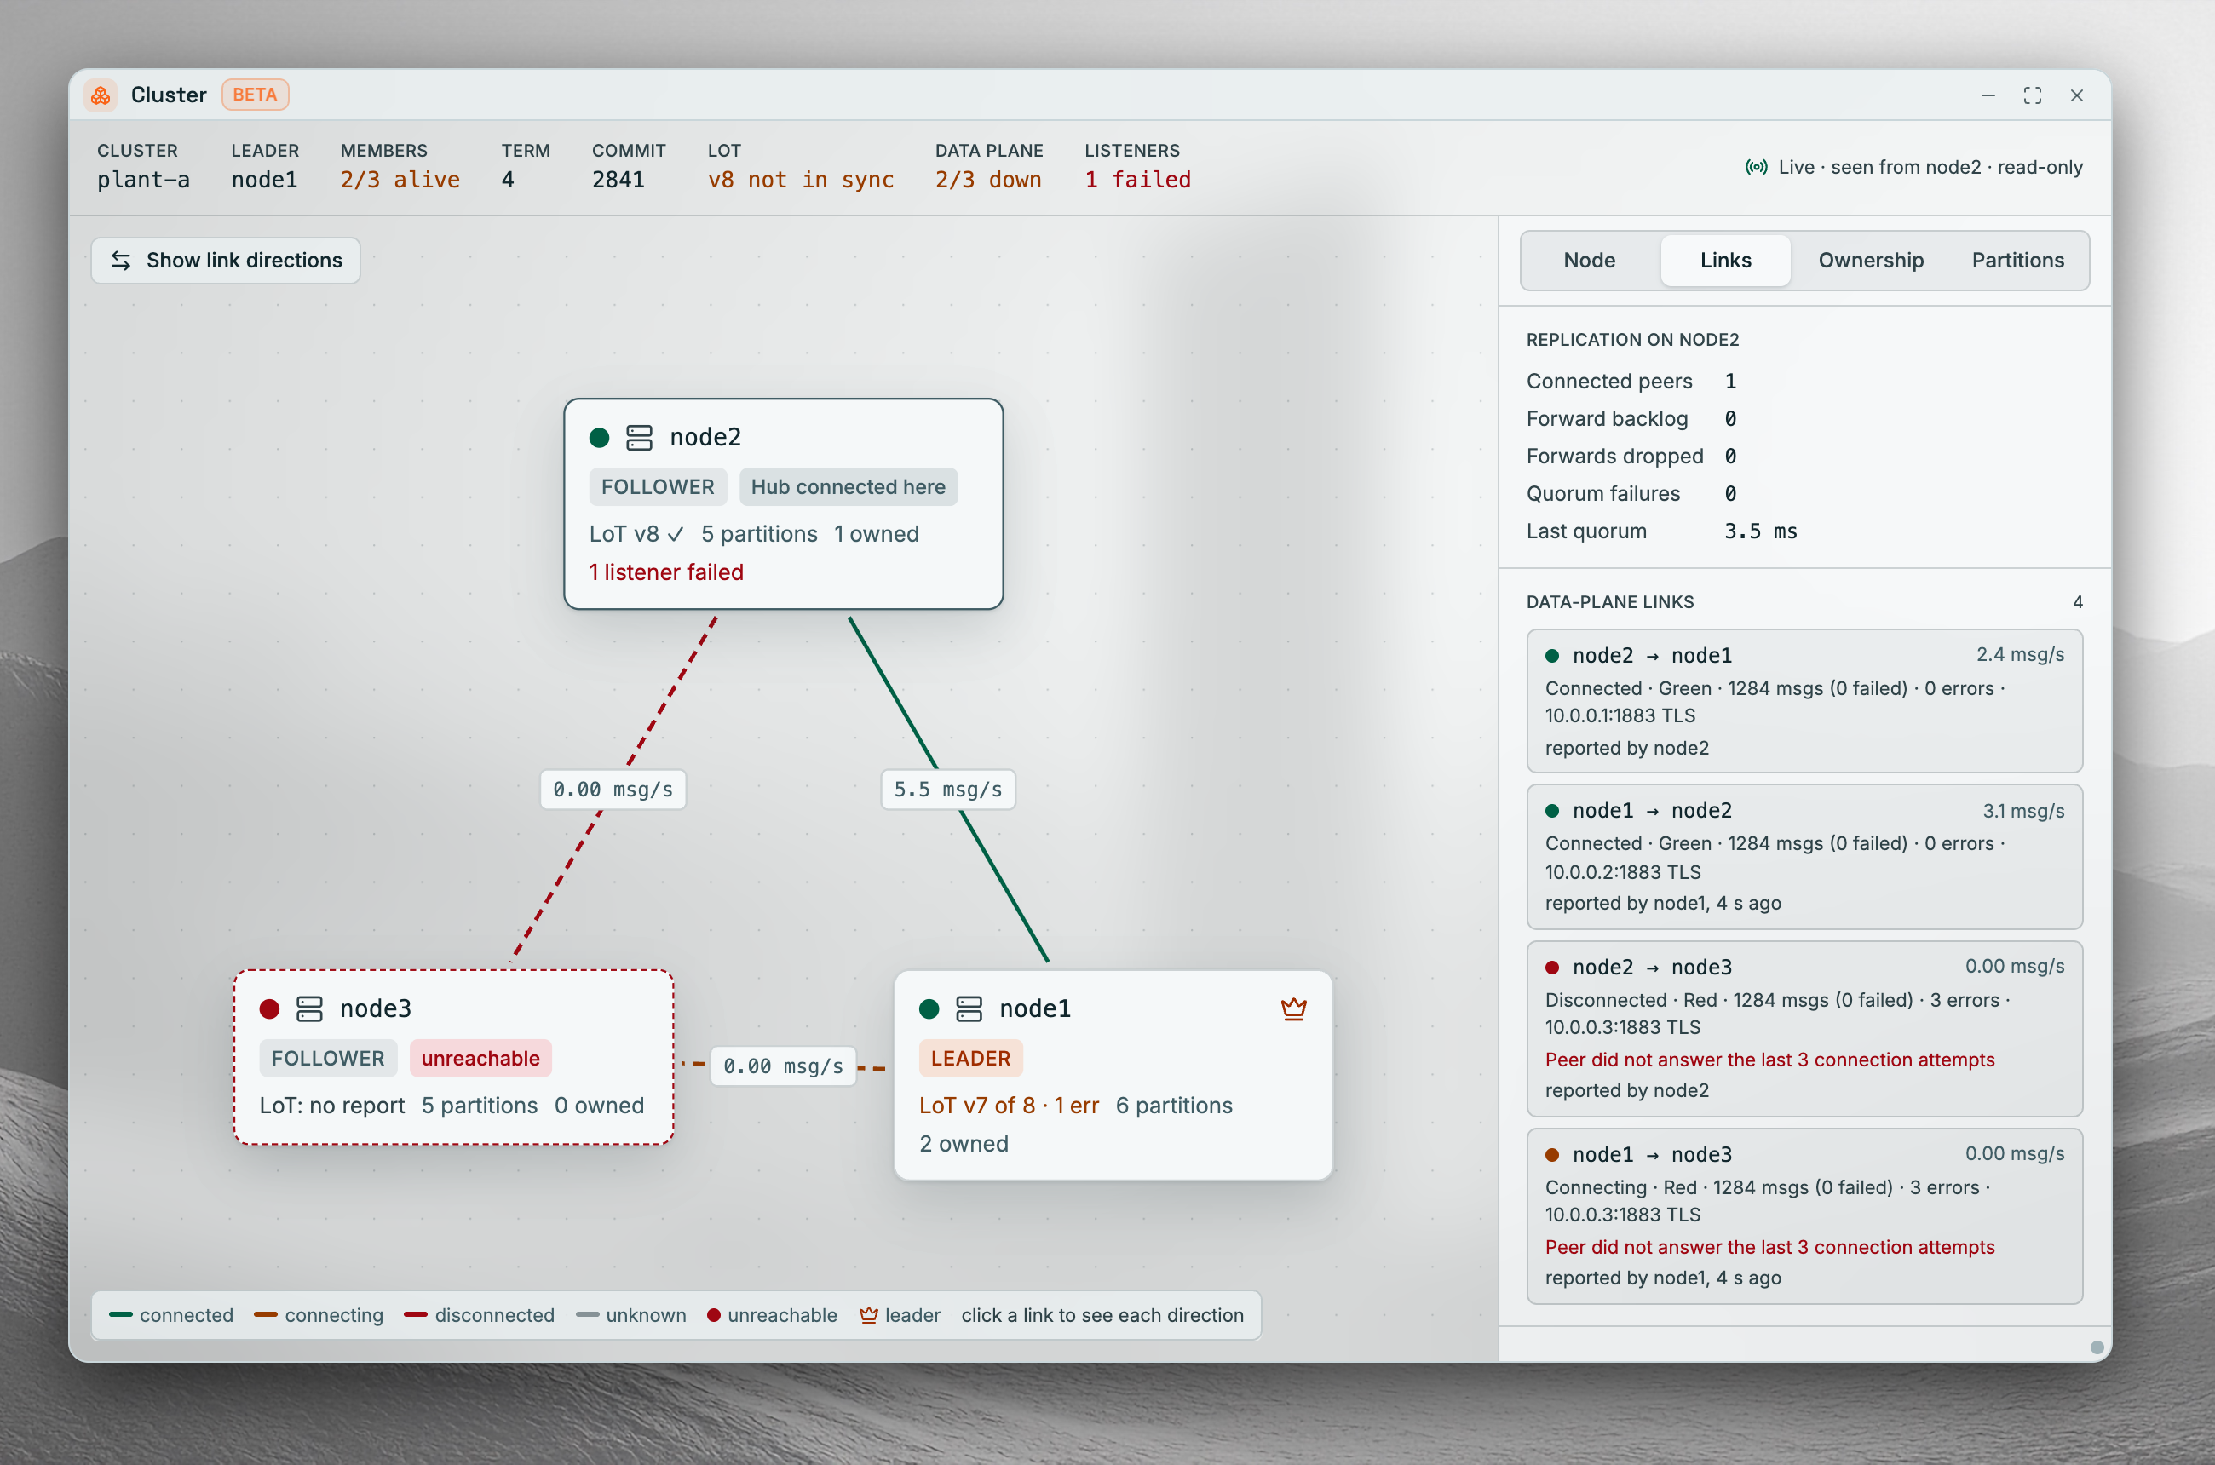Click the leader value node1 in header
This screenshot has width=2215, height=1465.
coord(264,180)
